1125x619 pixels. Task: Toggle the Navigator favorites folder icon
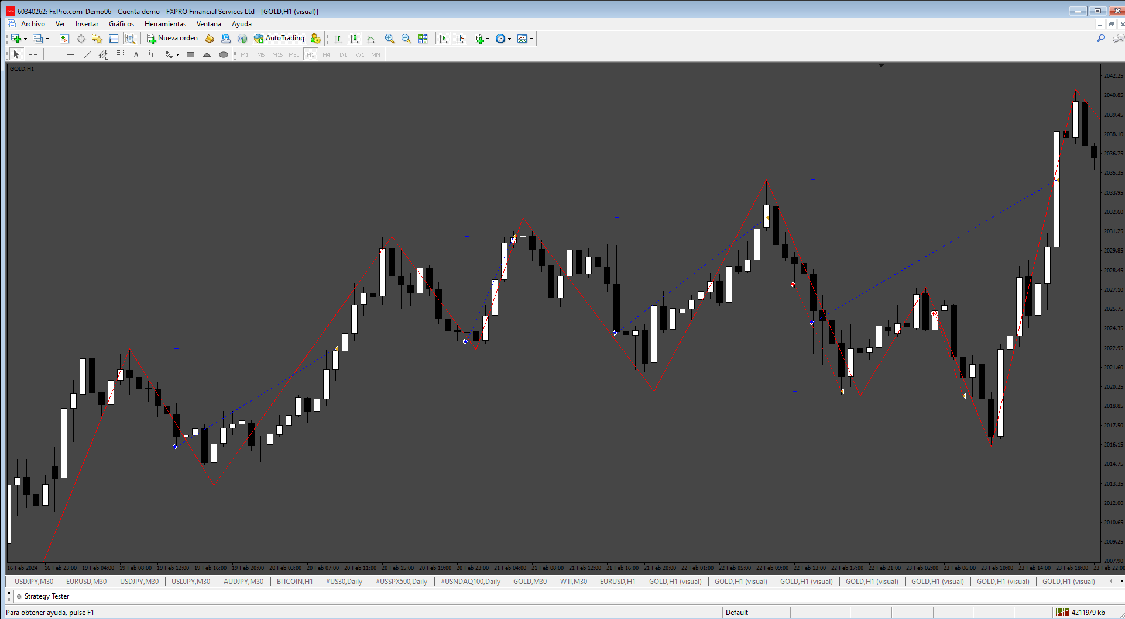point(97,39)
